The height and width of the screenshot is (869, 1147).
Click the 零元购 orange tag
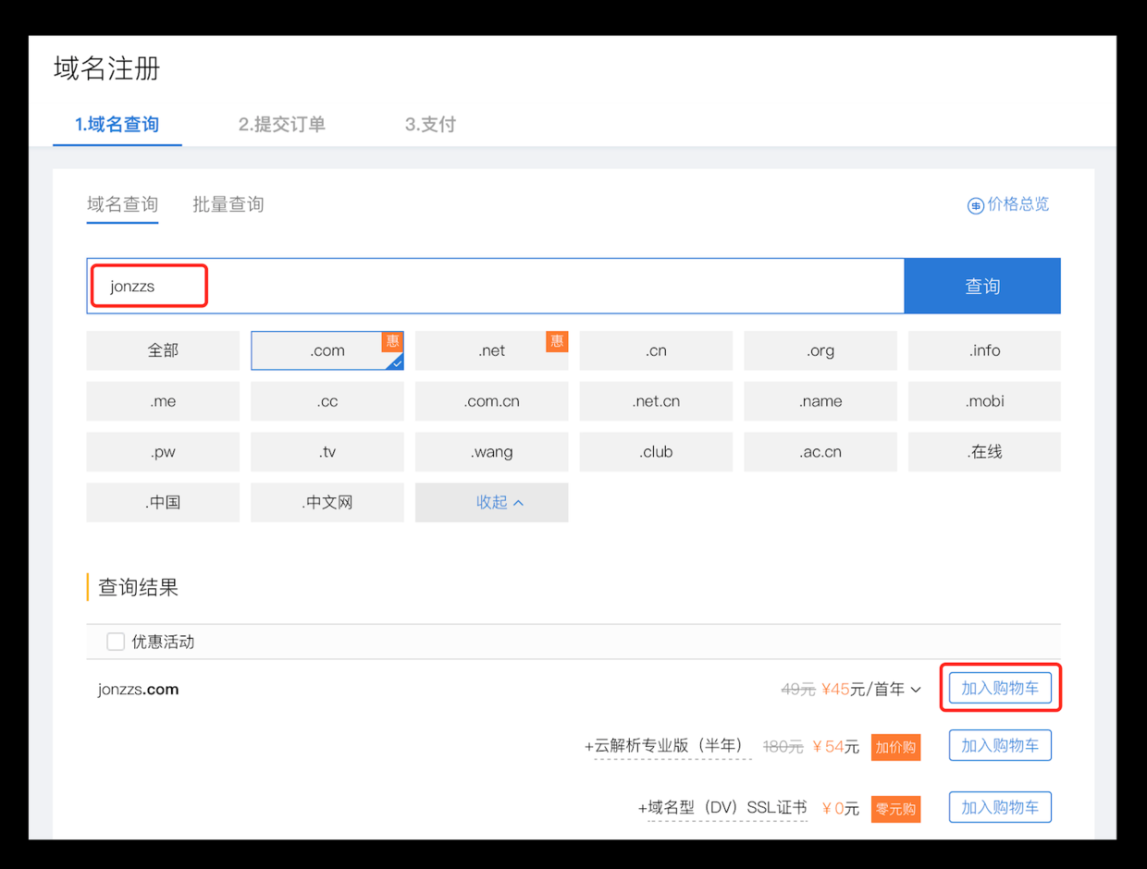[894, 809]
